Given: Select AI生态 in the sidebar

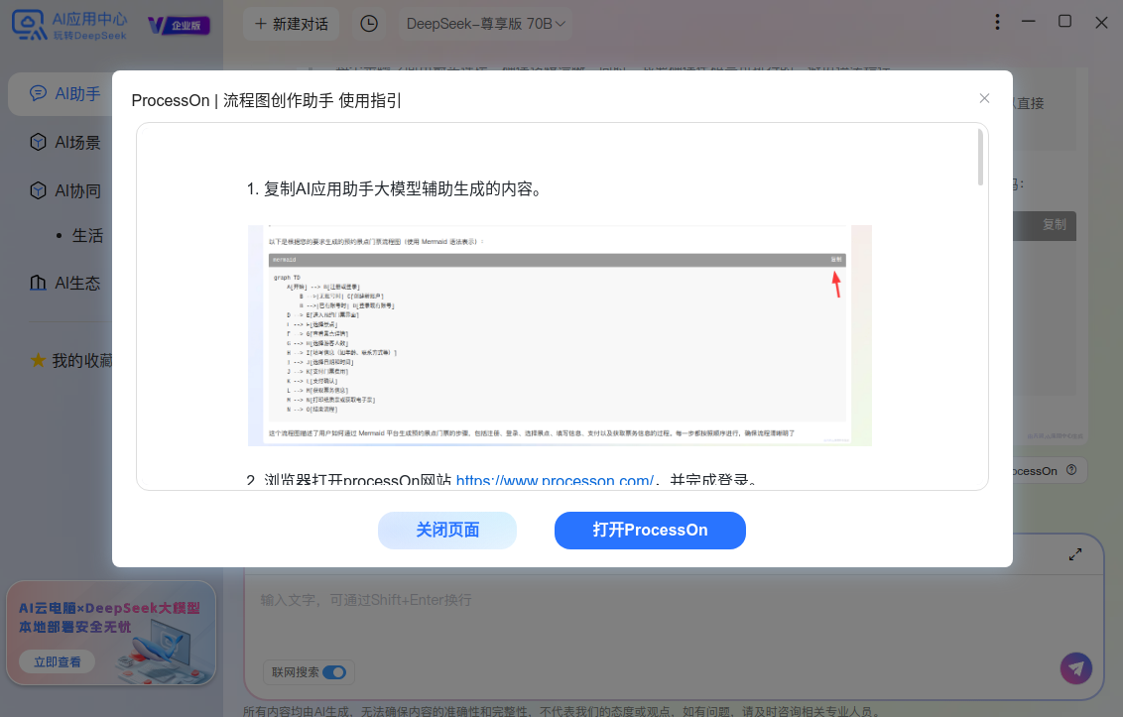Looking at the screenshot, I should [x=65, y=283].
